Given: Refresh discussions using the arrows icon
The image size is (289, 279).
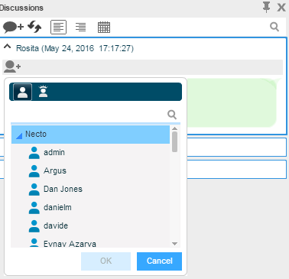Looking at the screenshot, I should pos(34,27).
